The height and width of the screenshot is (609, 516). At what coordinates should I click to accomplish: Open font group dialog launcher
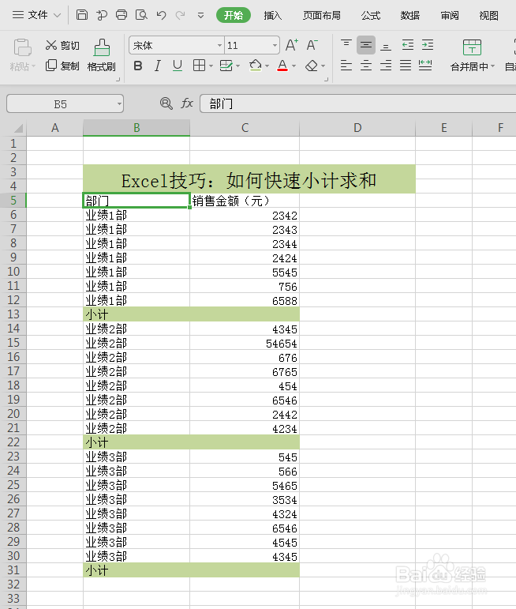(327, 79)
